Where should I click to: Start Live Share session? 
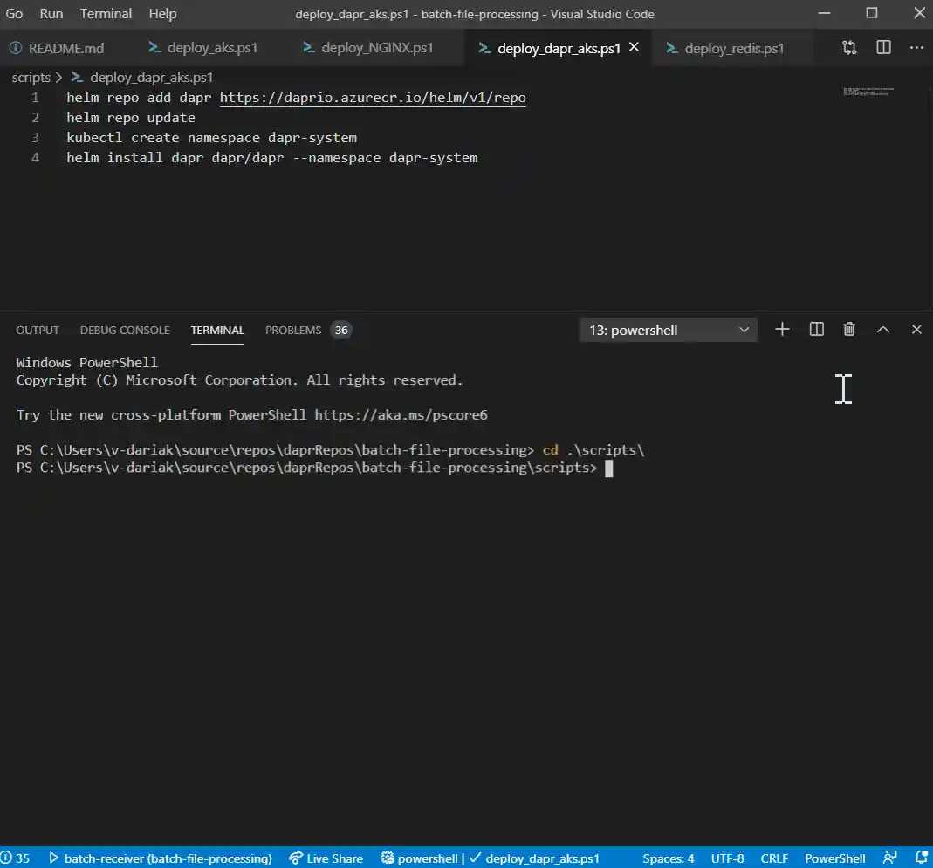(x=326, y=858)
